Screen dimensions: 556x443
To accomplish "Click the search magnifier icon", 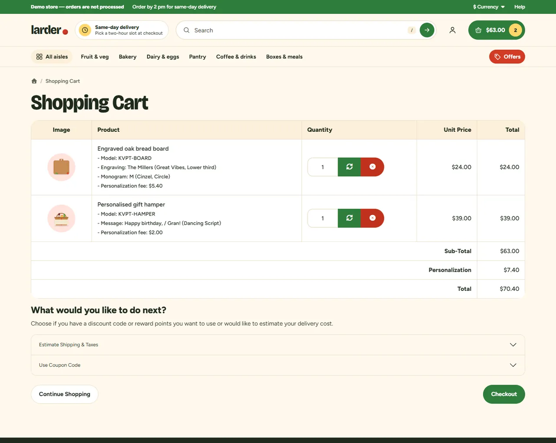I will 186,30.
